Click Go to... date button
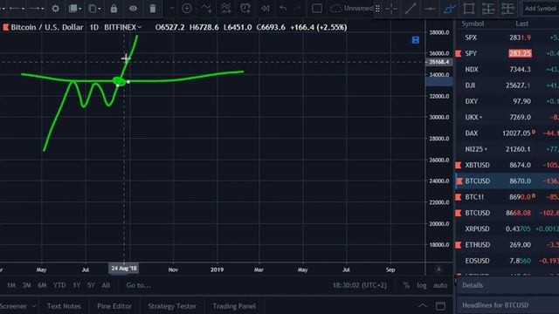 click(x=139, y=285)
